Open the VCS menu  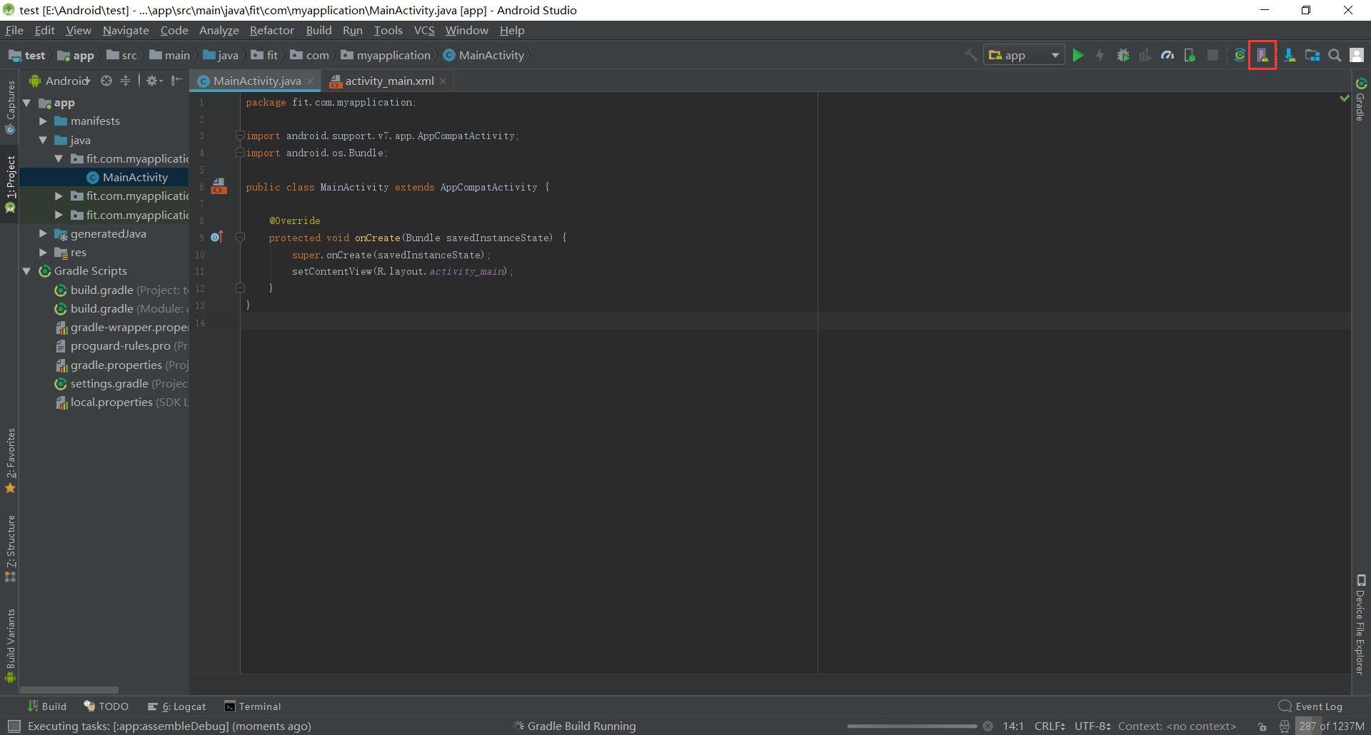pos(424,30)
